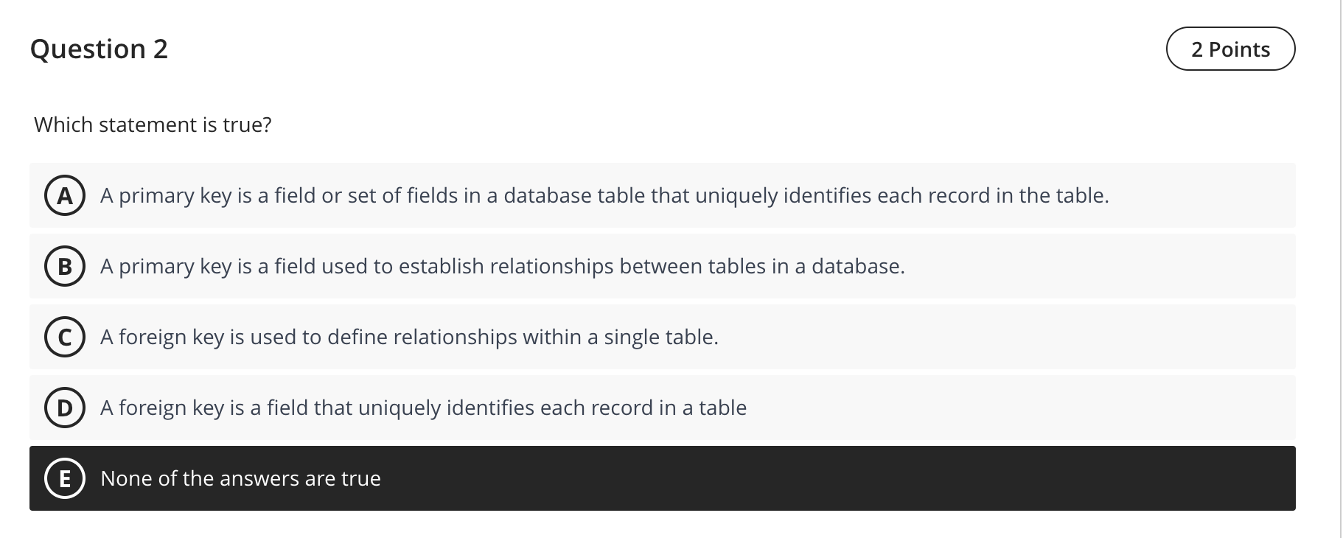Select the circled letter A icon
The width and height of the screenshot is (1343, 538).
65,196
